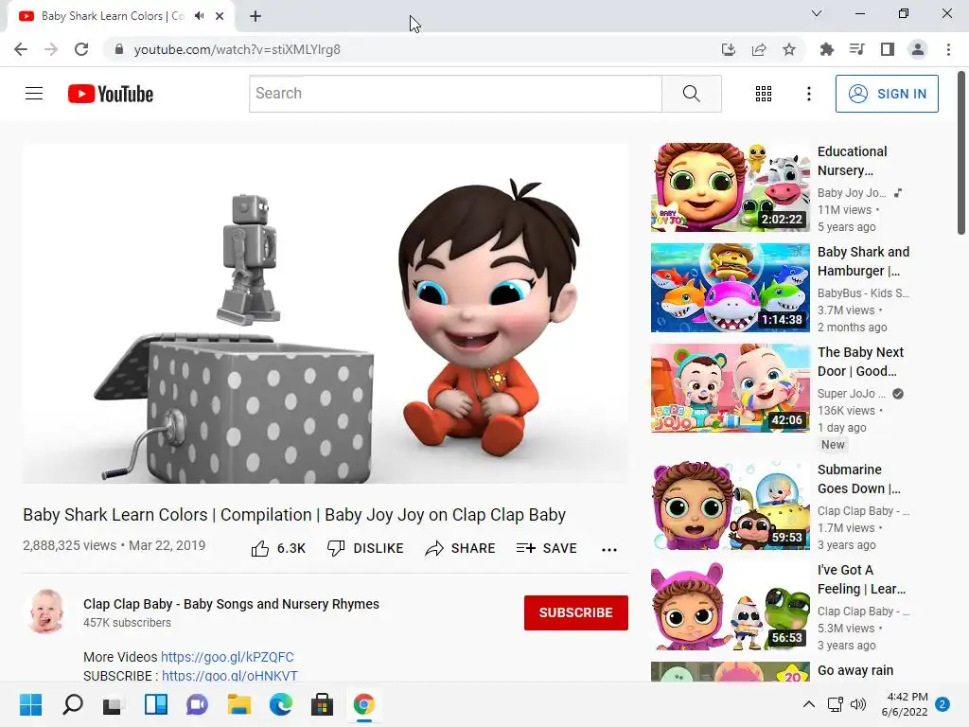Open taskbar search magnifier
This screenshot has width=969, height=727.
click(72, 704)
